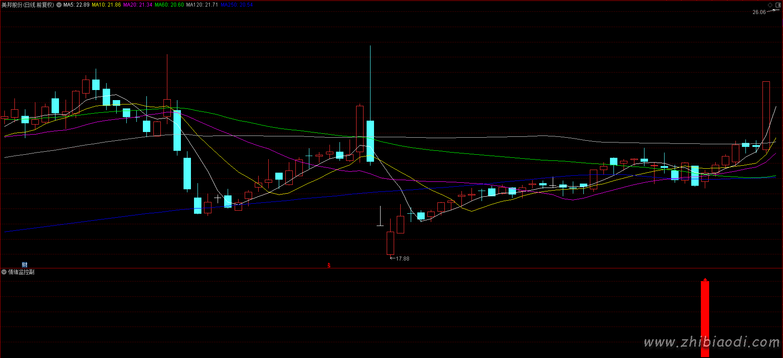Select the MA10 yellow moving average label
This screenshot has height=358, width=783.
pyautogui.click(x=106, y=5)
